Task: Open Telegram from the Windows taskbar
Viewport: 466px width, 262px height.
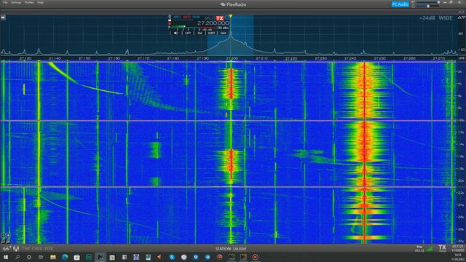Action: click(208, 257)
